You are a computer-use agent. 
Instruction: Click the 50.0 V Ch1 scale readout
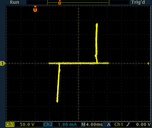[27, 125]
